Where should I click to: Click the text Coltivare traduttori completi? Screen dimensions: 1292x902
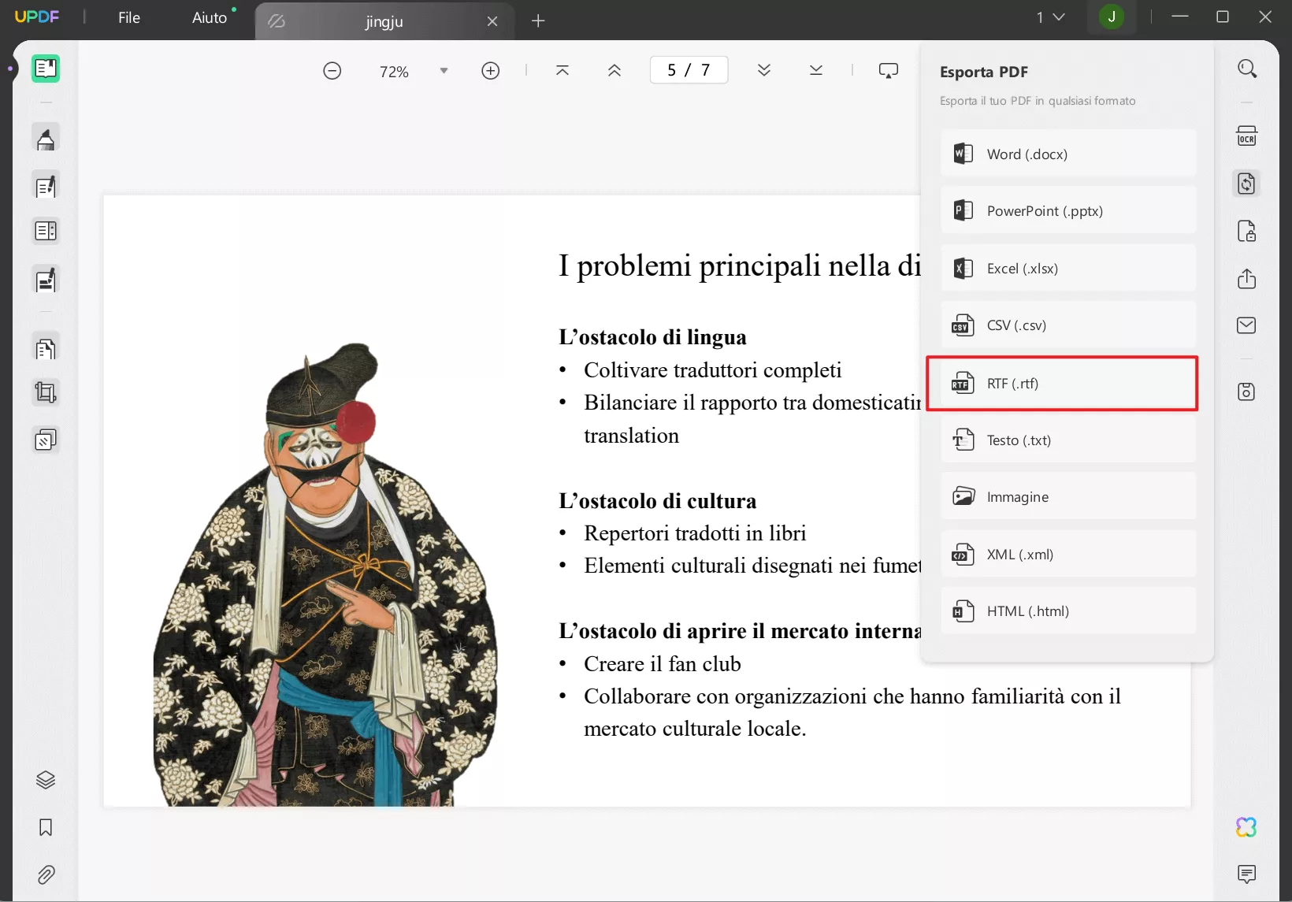point(712,369)
